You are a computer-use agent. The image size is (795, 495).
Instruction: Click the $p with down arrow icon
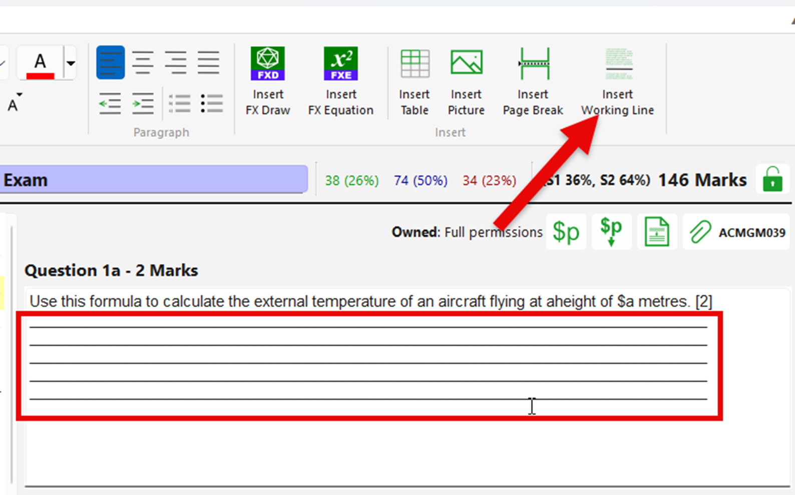tap(611, 232)
